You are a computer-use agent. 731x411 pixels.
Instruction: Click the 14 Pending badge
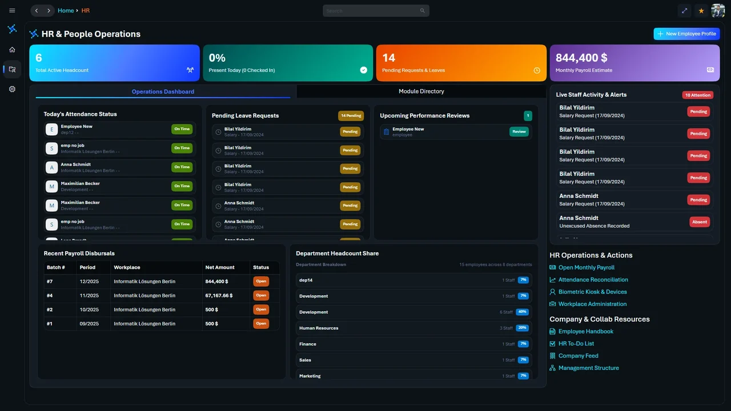(351, 116)
